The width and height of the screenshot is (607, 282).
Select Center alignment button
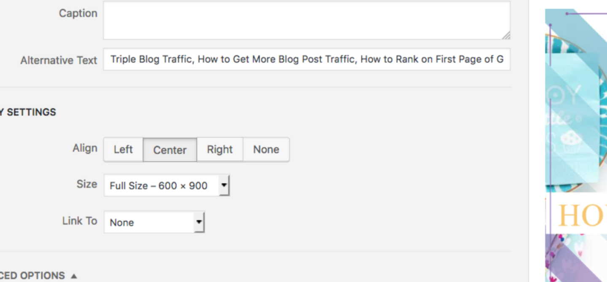pos(170,150)
